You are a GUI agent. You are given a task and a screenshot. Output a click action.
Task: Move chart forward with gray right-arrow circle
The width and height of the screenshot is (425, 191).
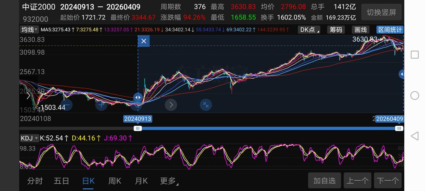pos(171,105)
